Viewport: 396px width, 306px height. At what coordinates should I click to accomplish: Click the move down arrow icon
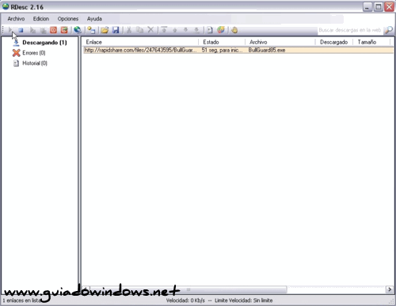(185, 30)
